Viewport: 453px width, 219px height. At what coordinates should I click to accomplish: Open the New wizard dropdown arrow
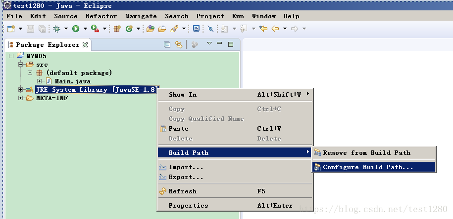20,29
